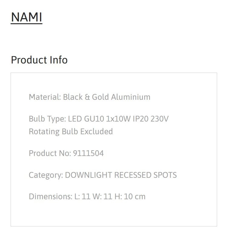Click the Product Info heading
The image size is (238, 234).
click(x=39, y=60)
